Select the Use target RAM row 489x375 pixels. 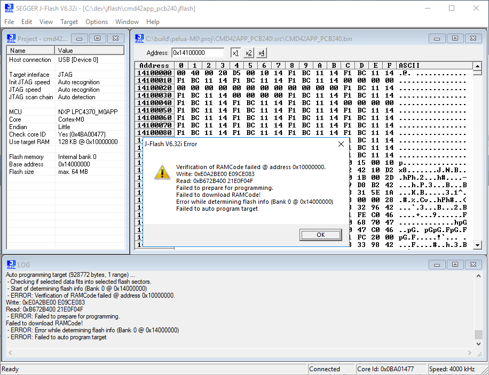tap(66, 142)
